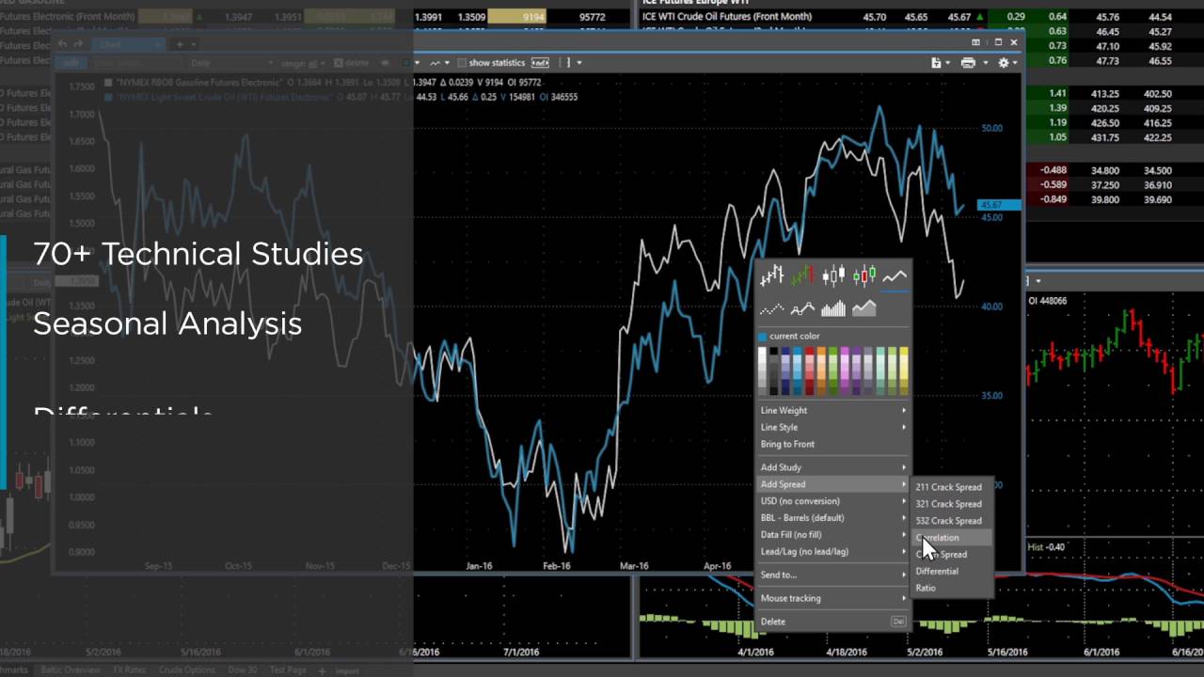This screenshot has width=1204, height=677.
Task: Choose Delete in the context menu
Action: pos(834,622)
